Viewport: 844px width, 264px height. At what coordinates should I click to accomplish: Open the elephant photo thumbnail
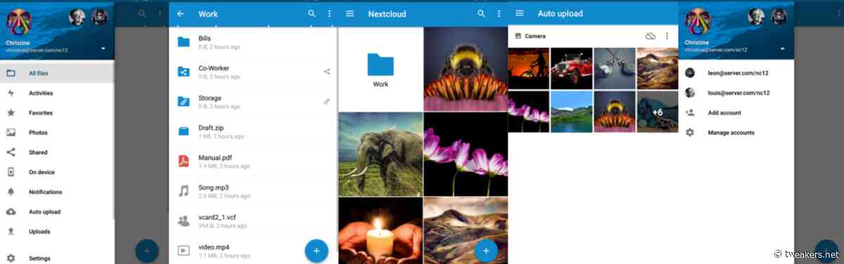pos(381,154)
